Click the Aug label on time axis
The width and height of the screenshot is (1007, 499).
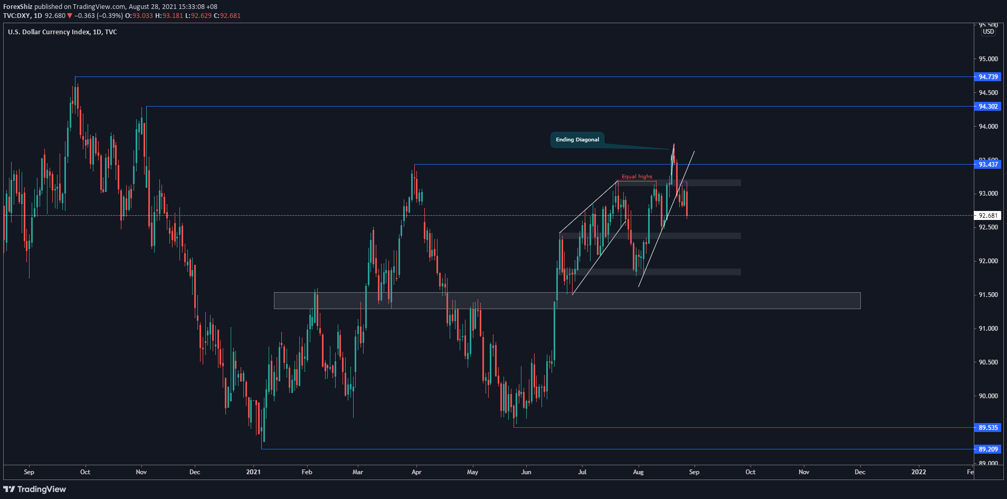(x=638, y=472)
